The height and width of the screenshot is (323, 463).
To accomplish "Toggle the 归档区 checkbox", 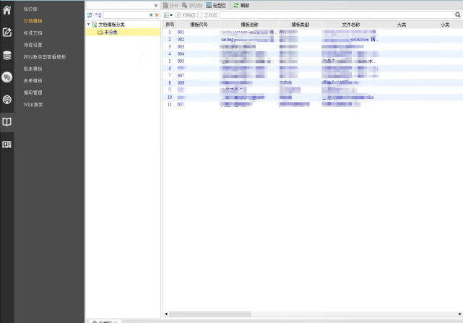I will [178, 15].
